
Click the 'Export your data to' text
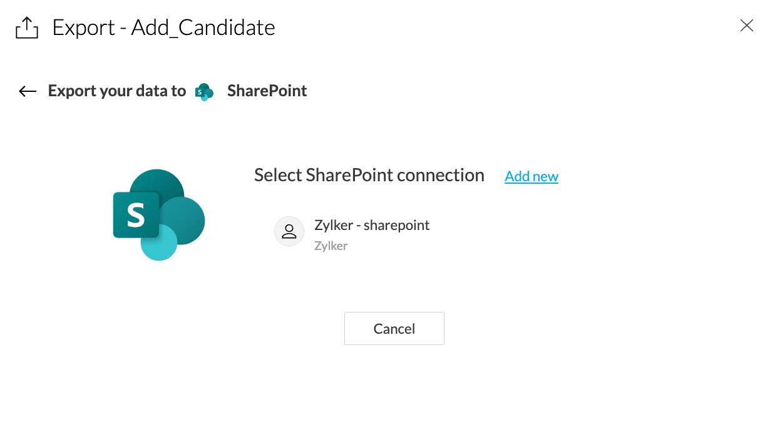tap(117, 91)
